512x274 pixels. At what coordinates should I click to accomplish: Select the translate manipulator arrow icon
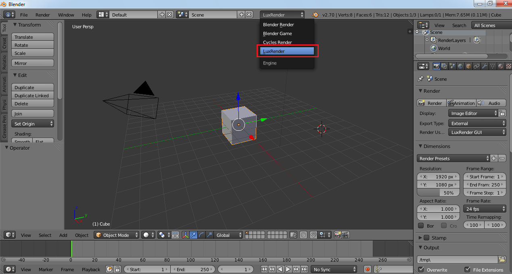click(194, 235)
